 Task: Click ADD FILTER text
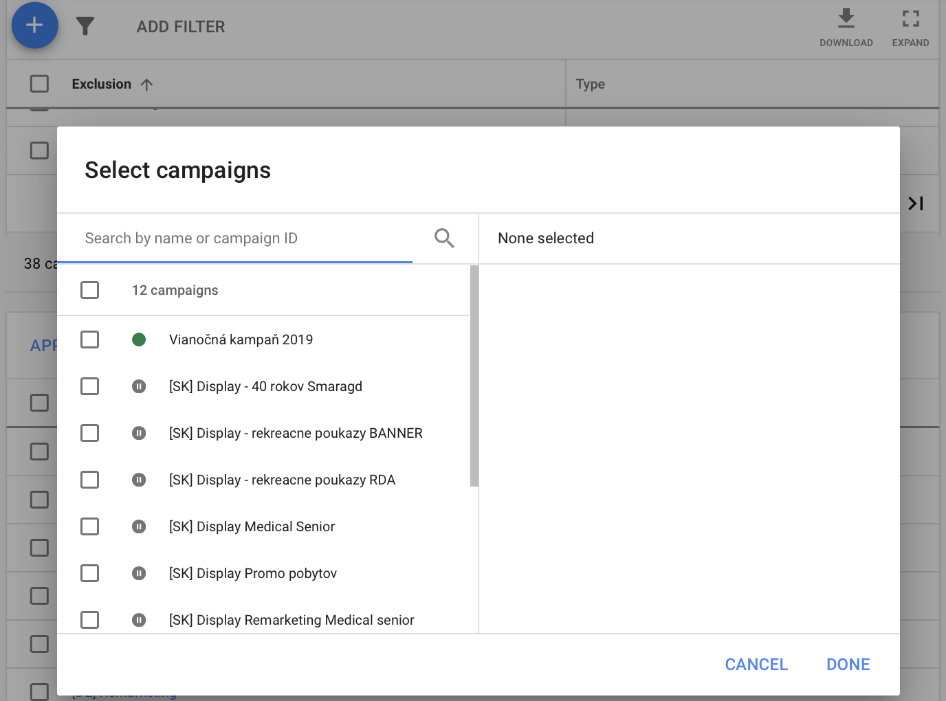(181, 27)
